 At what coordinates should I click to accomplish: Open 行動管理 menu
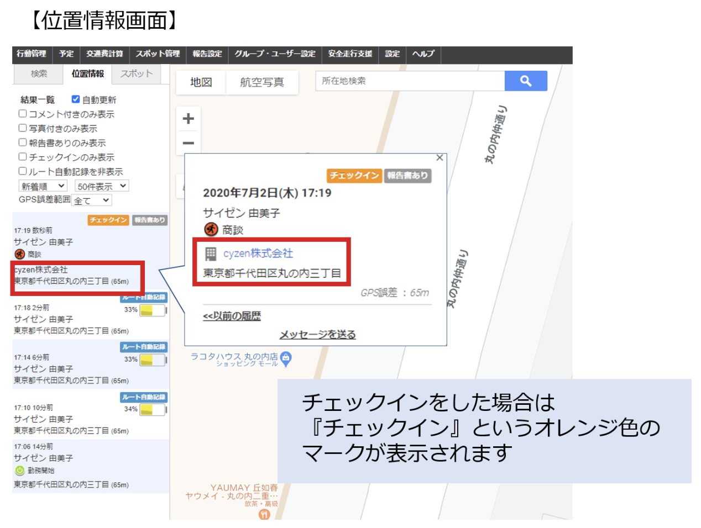[x=32, y=54]
